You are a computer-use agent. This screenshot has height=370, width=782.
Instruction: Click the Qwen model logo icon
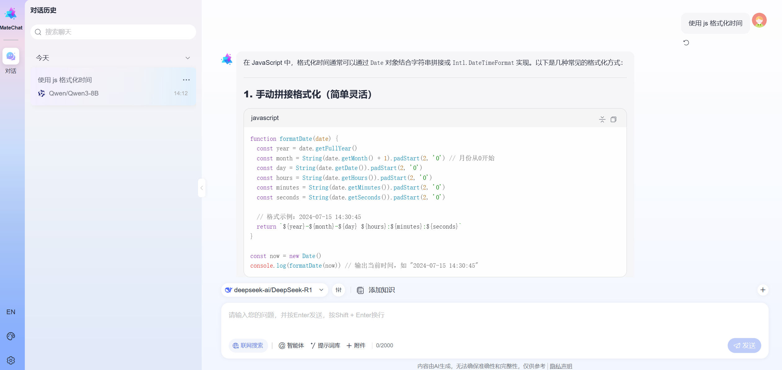click(x=42, y=93)
